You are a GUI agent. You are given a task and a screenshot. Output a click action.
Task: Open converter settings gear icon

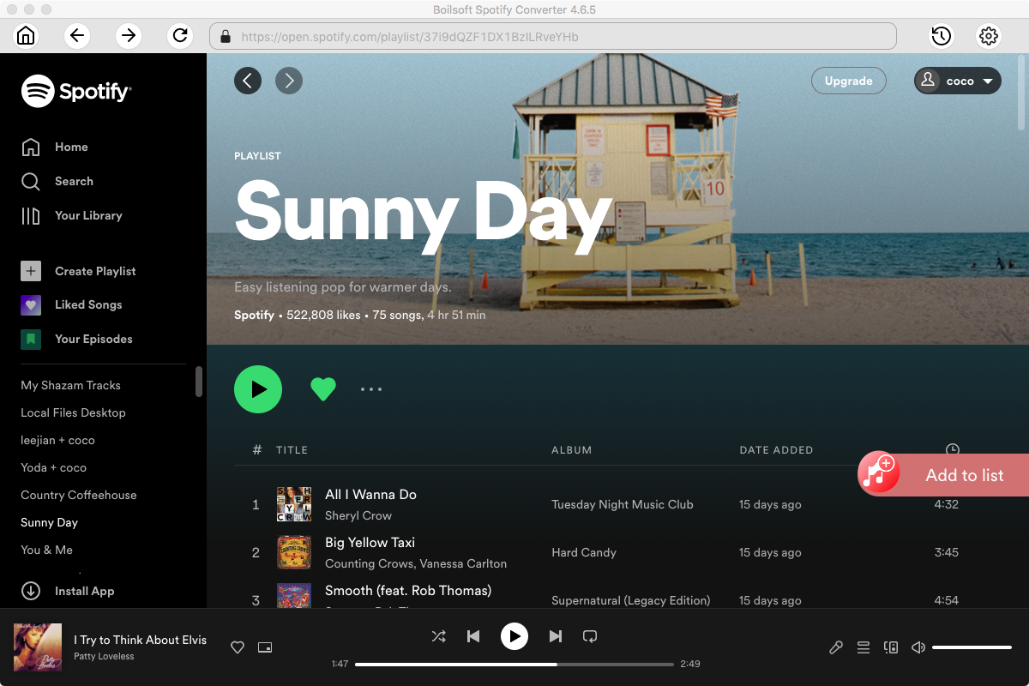[989, 36]
